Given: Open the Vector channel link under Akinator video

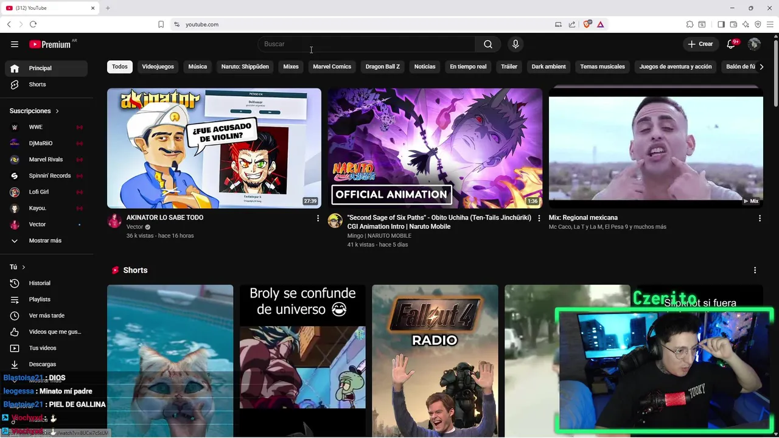Looking at the screenshot, I should click(134, 227).
